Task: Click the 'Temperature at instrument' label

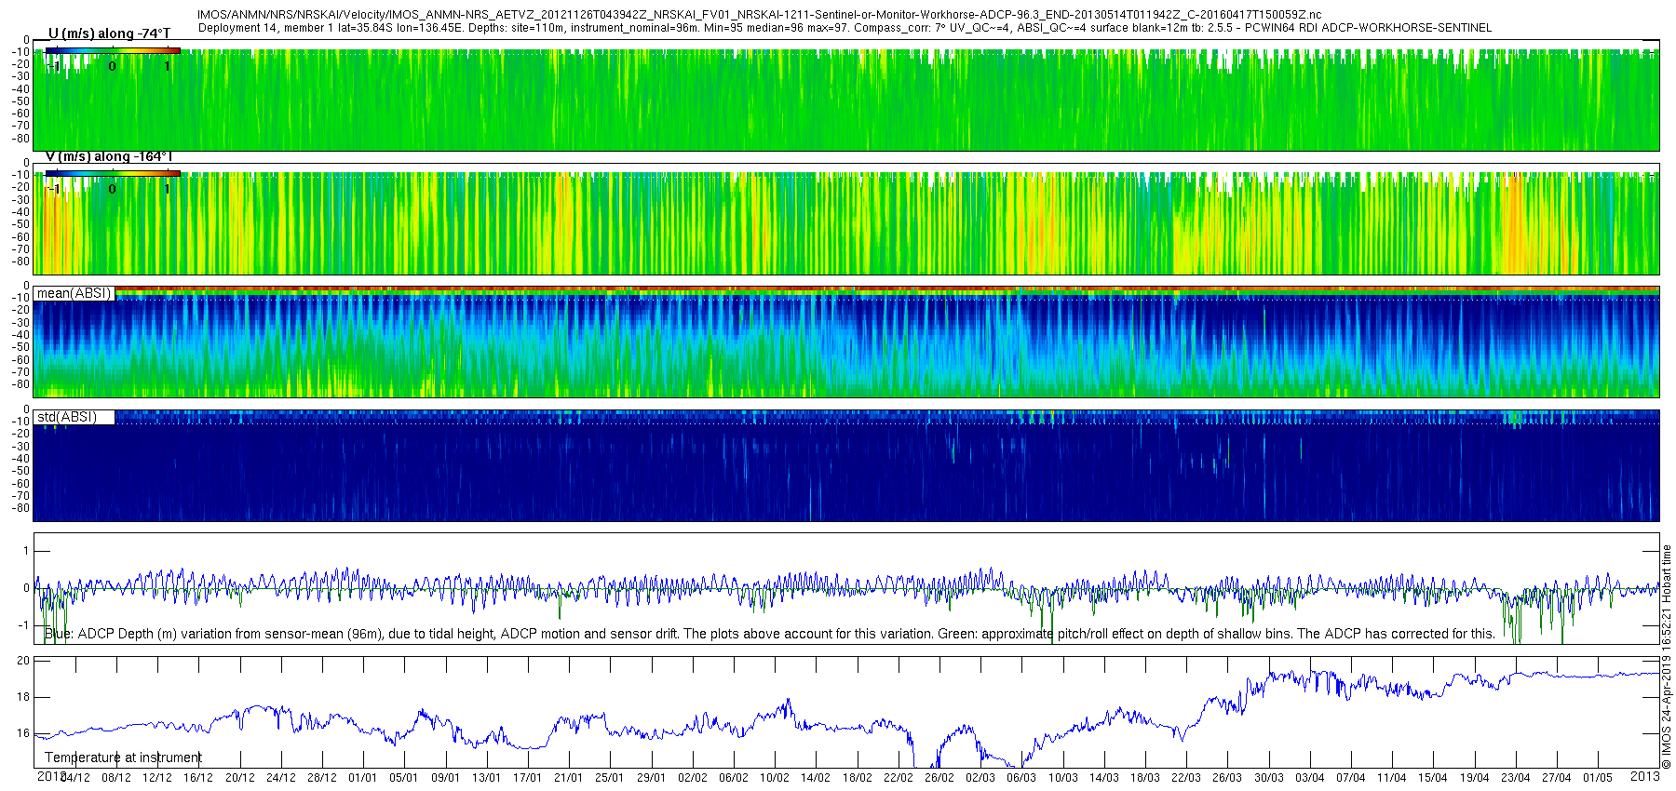Action: [x=123, y=757]
